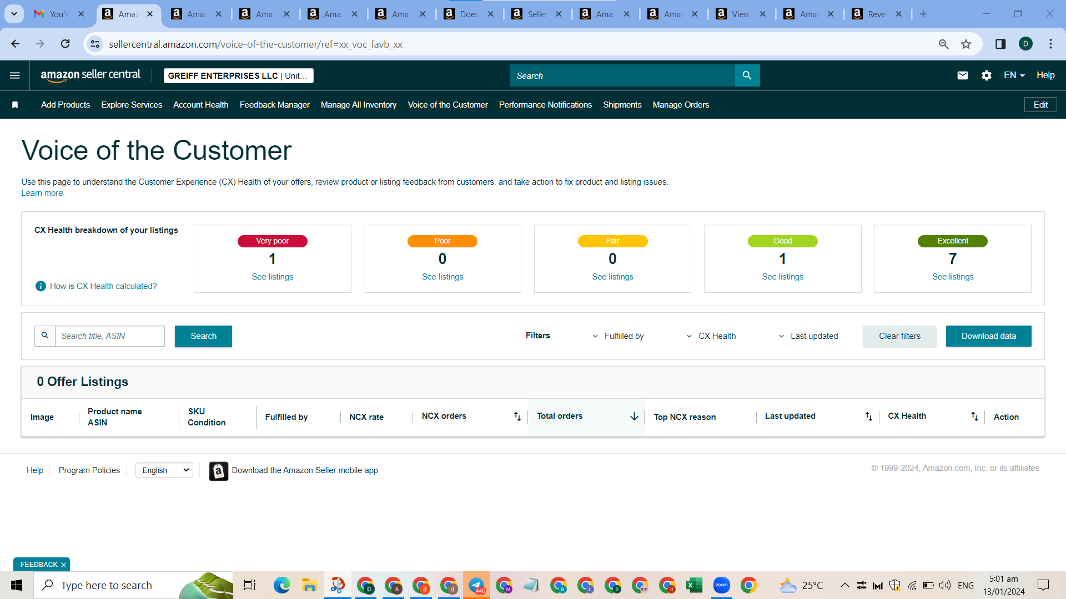Open the messages envelope icon

click(963, 75)
